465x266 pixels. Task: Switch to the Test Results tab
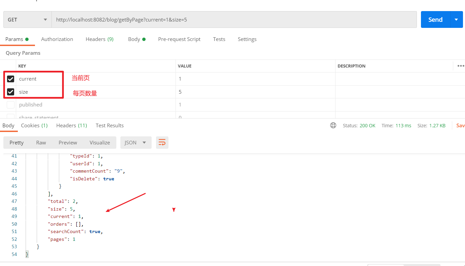pyautogui.click(x=110, y=125)
